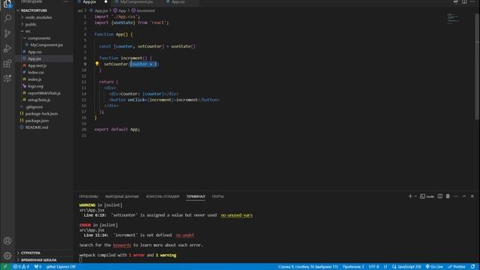The height and width of the screenshot is (270, 480).
Task: Start Go Live server
Action: click(x=434, y=267)
